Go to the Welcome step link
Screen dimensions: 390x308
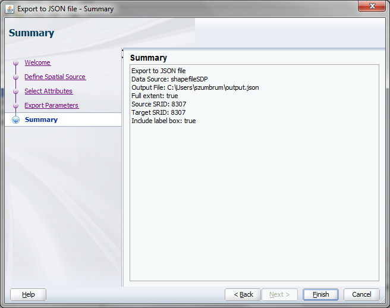[37, 62]
